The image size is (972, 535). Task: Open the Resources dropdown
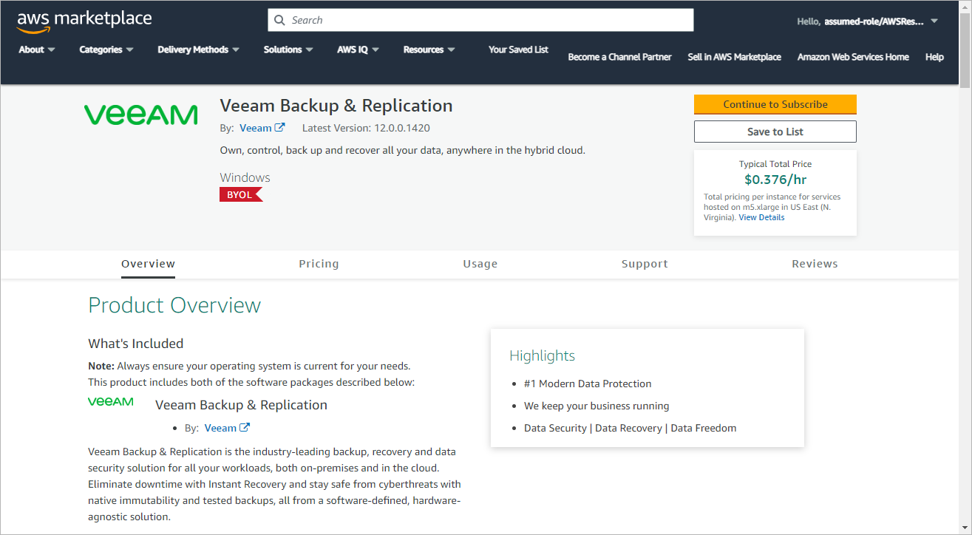(x=429, y=50)
